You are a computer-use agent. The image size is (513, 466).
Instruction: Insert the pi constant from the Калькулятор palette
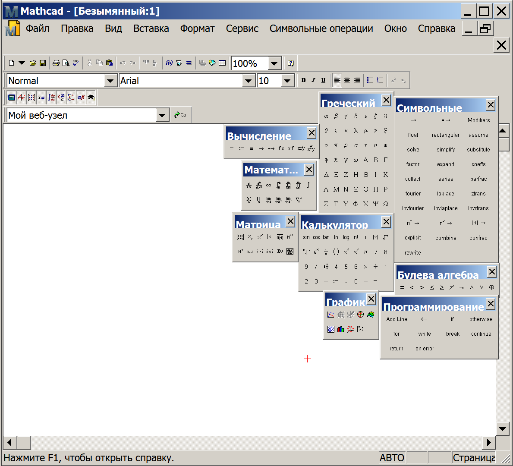(366, 252)
